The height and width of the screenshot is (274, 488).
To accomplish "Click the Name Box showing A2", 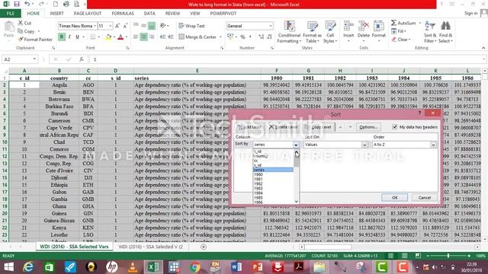I will 19,59.
